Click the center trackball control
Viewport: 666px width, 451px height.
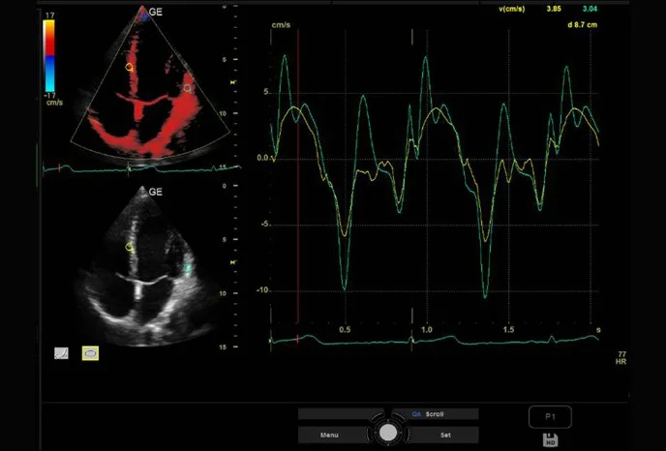coord(388,433)
